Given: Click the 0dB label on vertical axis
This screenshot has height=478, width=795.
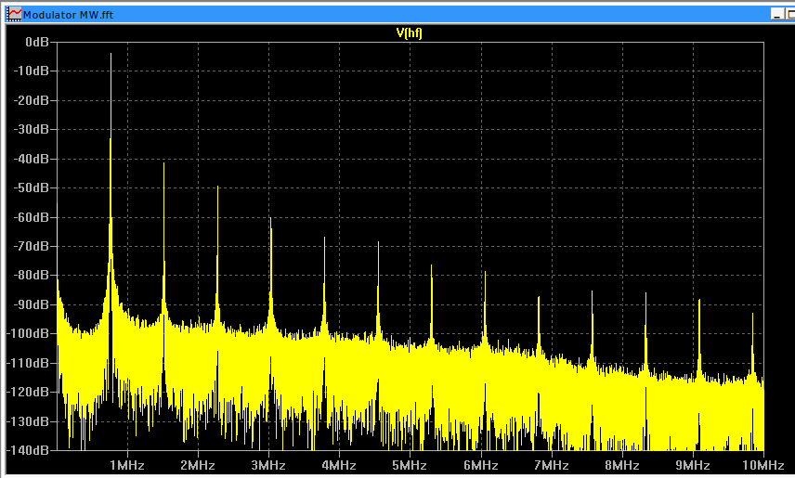Looking at the screenshot, I should 37,43.
